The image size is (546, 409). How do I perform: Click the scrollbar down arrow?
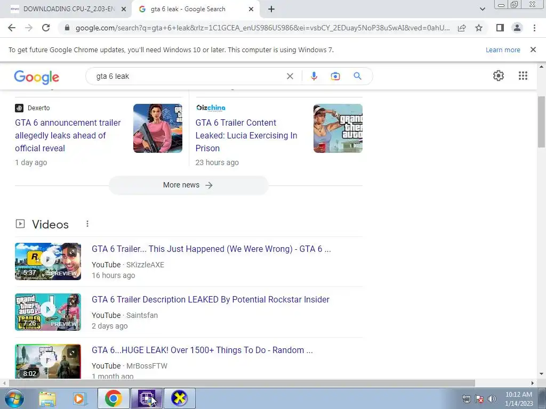pyautogui.click(x=541, y=374)
